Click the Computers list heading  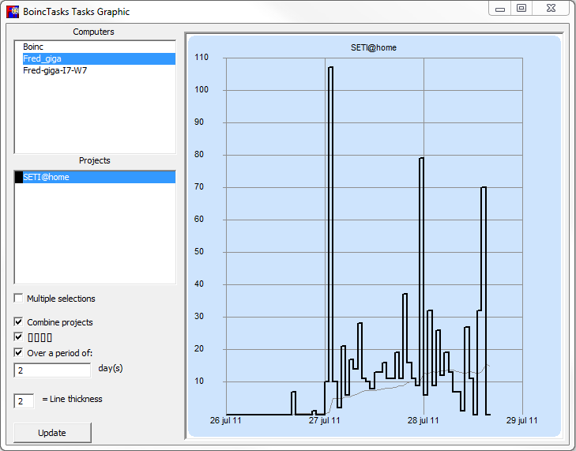[x=93, y=32]
